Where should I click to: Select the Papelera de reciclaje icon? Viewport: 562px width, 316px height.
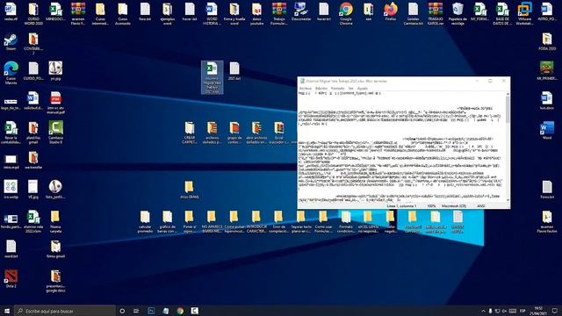coord(458,14)
